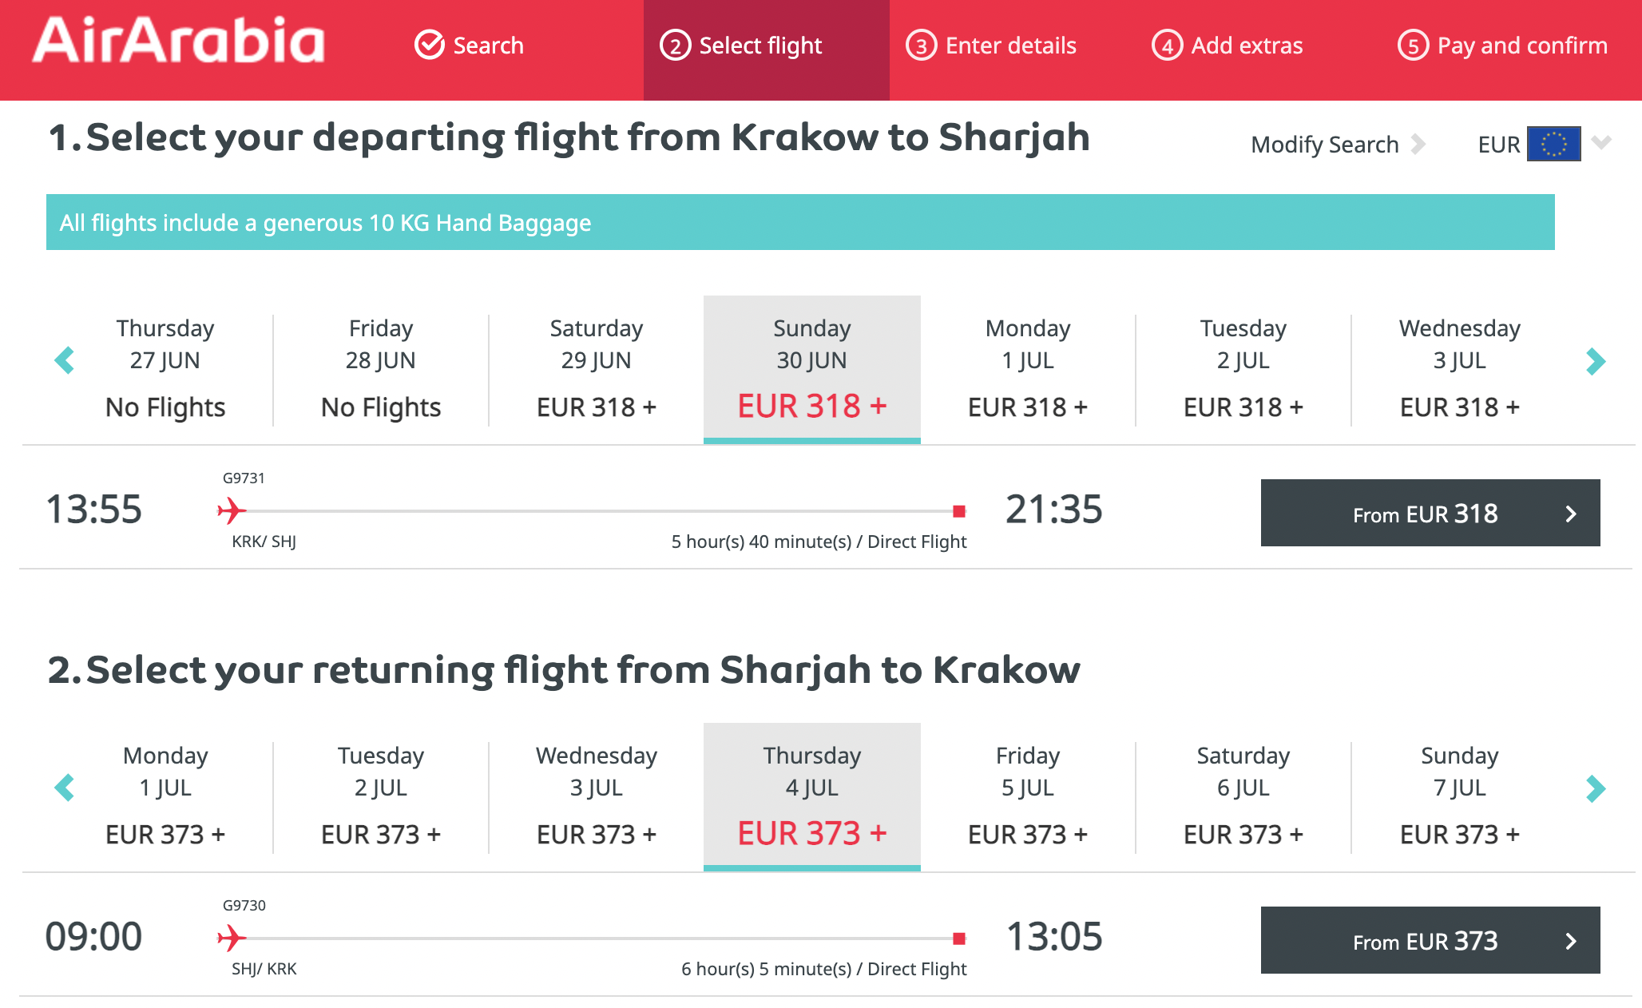The height and width of the screenshot is (1008, 1642).
Task: Click the AirArabia logo
Action: (x=178, y=41)
